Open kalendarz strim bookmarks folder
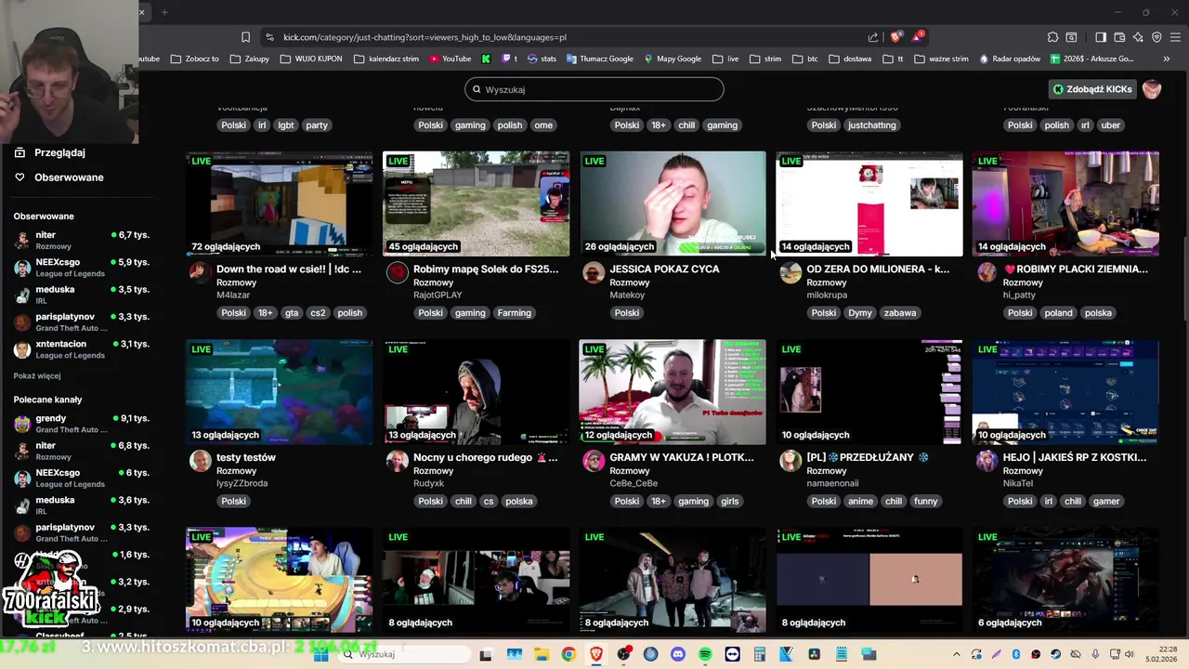 pyautogui.click(x=385, y=59)
